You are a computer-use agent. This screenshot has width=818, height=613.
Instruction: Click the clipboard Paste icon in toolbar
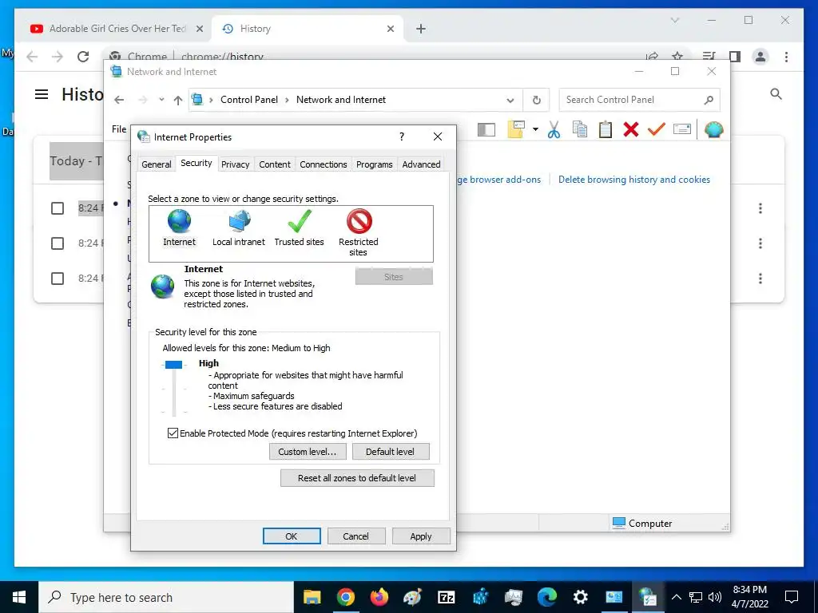(606, 129)
